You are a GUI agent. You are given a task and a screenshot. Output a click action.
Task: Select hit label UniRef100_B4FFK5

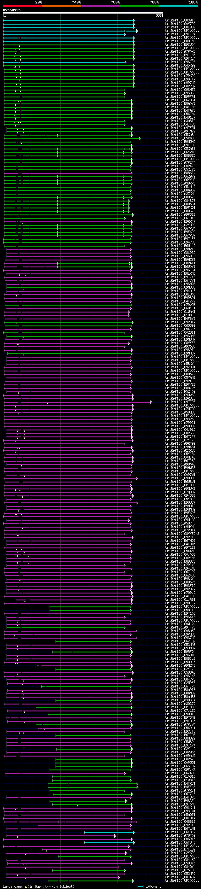click(180, 787)
